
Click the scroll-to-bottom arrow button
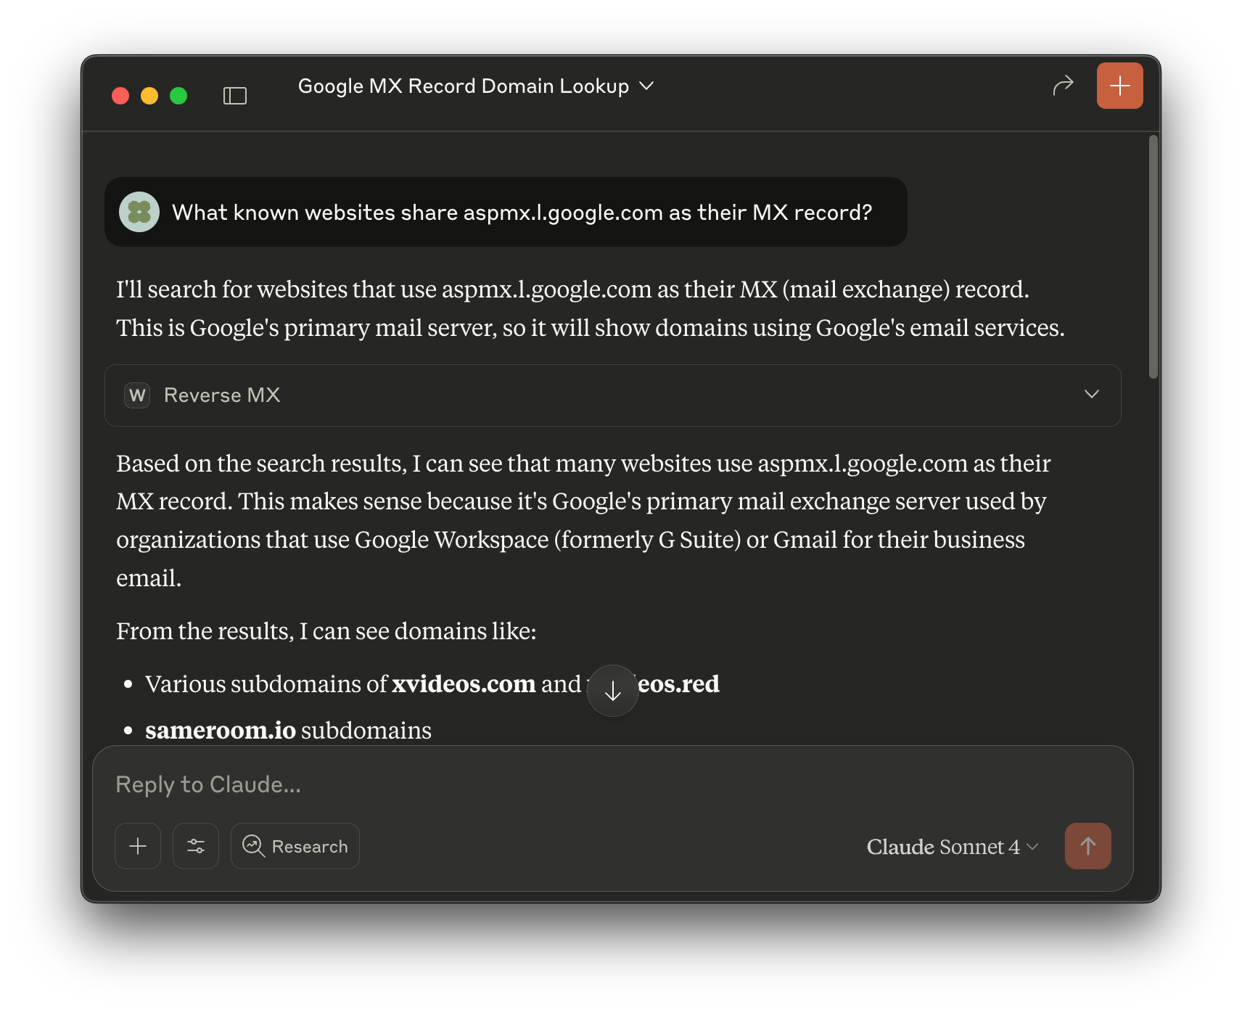click(613, 691)
